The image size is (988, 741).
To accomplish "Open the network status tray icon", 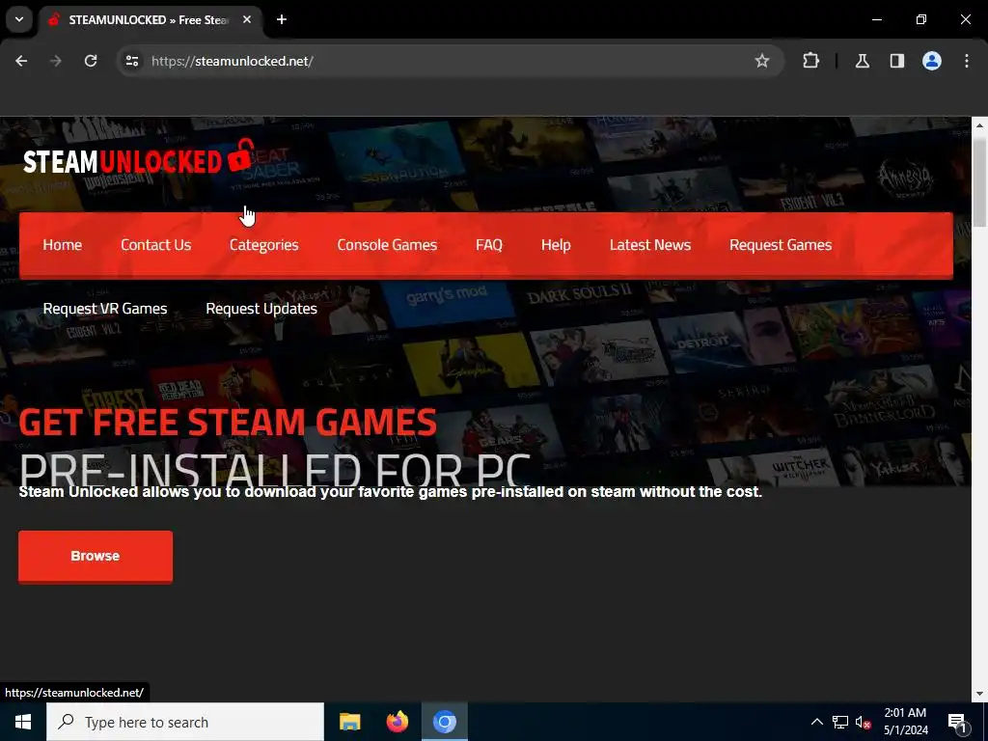I will [840, 722].
